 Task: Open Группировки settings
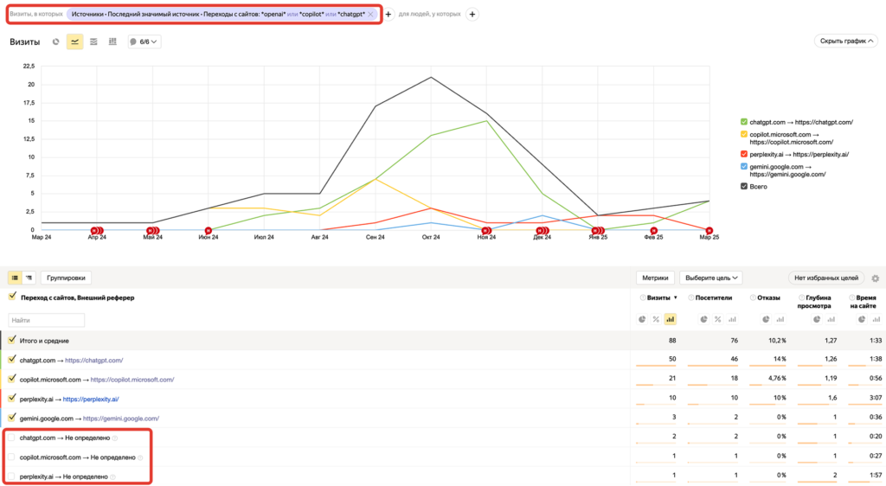[x=66, y=278]
